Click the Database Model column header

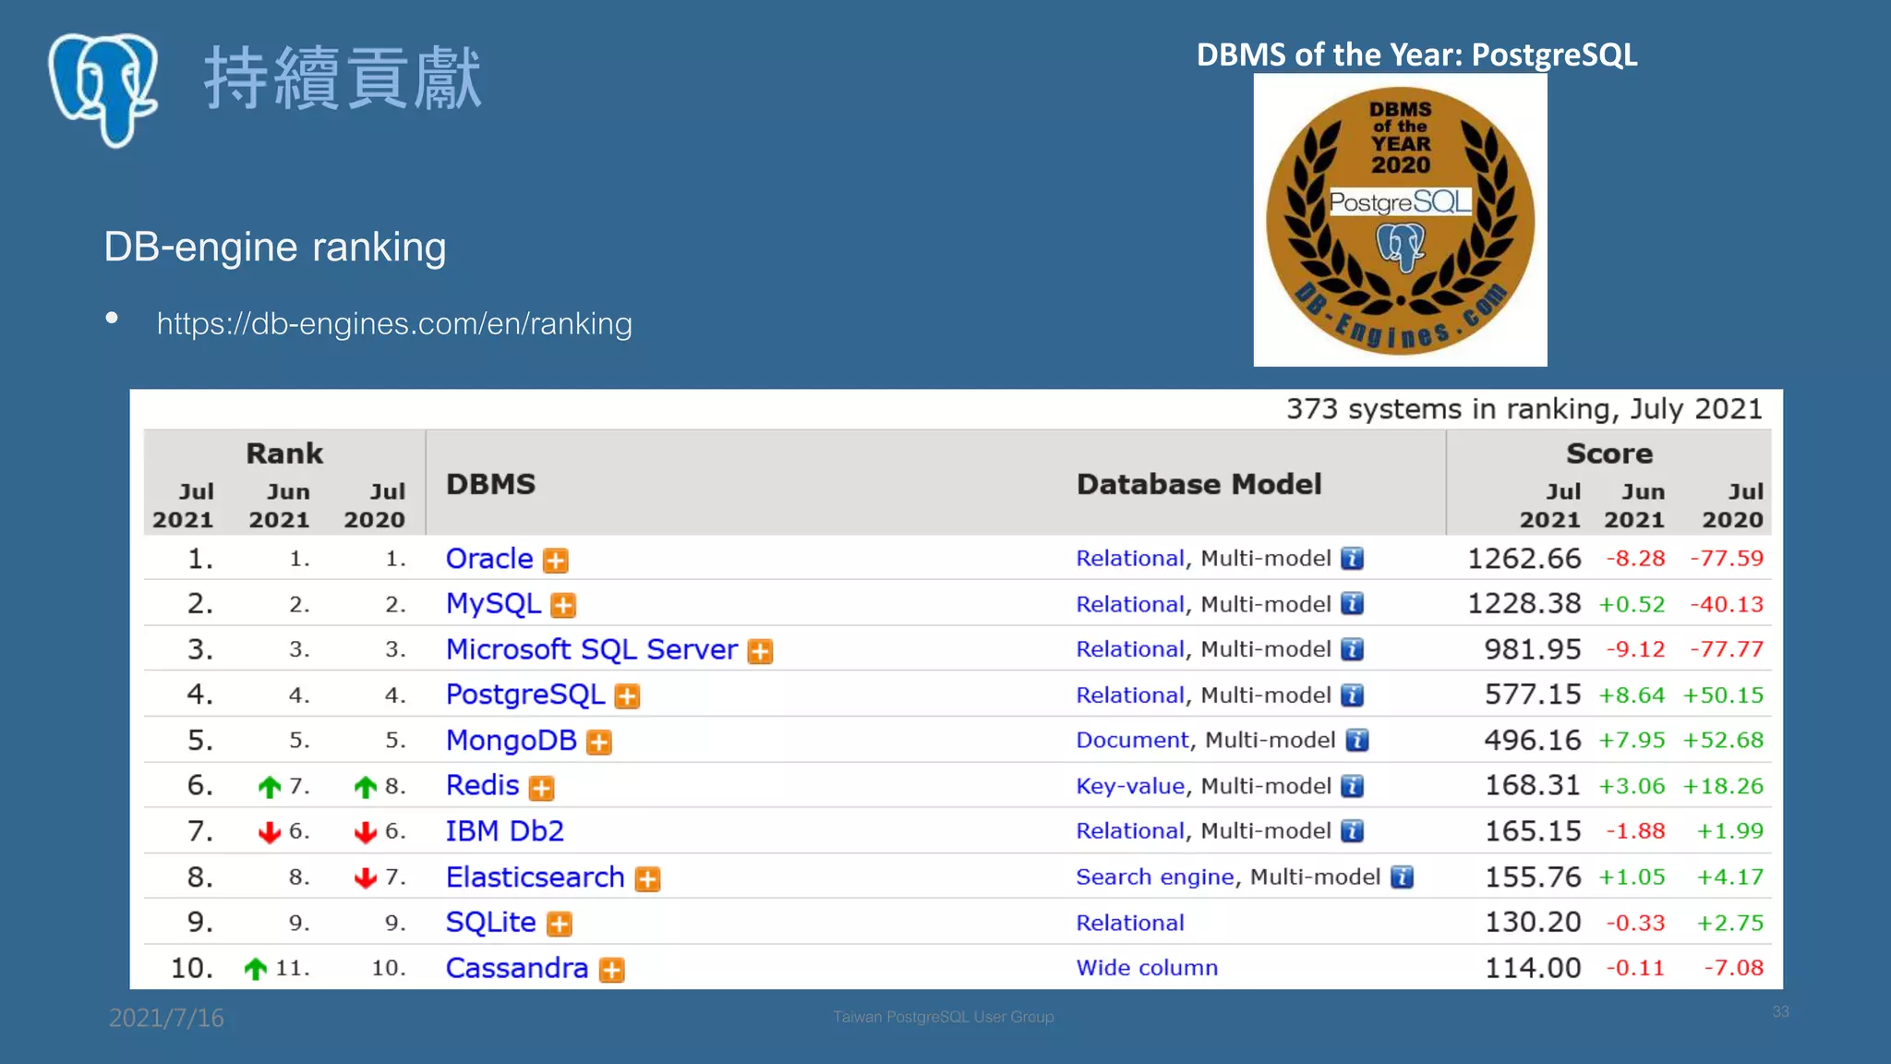point(1198,484)
